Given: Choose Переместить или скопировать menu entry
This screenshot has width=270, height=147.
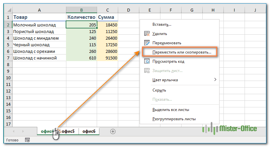Looking at the screenshot, I should [x=184, y=52].
